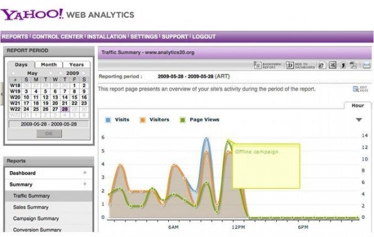
Task: Open the Installation menu
Action: point(107,37)
